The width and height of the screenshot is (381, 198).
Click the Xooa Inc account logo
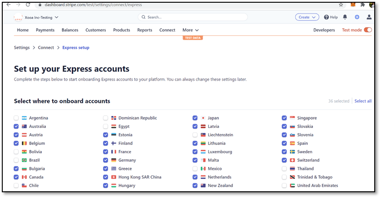click(x=18, y=18)
